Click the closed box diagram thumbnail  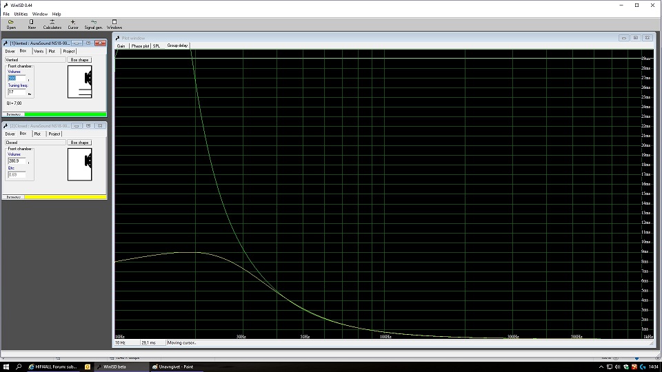[x=80, y=165]
